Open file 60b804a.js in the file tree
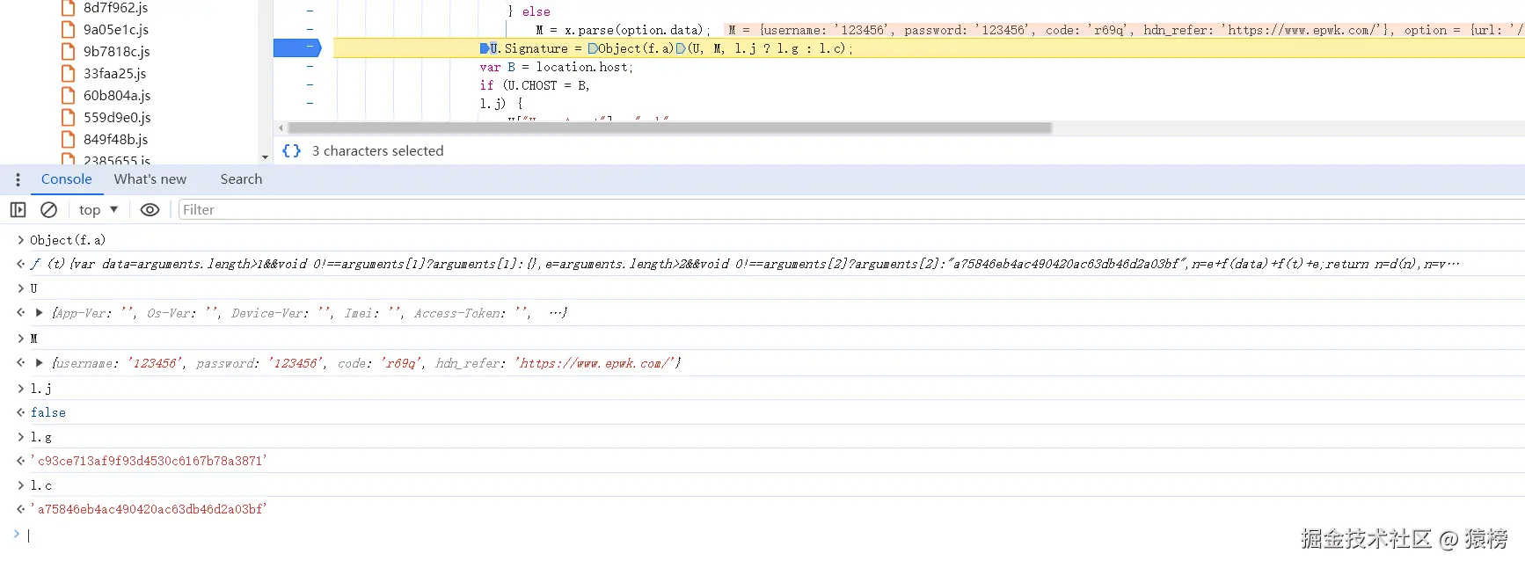Viewport: 1525px width, 568px height. click(117, 95)
